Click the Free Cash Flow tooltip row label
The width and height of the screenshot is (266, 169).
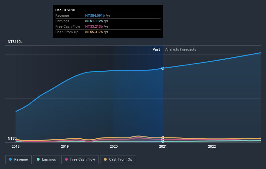tap(68, 26)
